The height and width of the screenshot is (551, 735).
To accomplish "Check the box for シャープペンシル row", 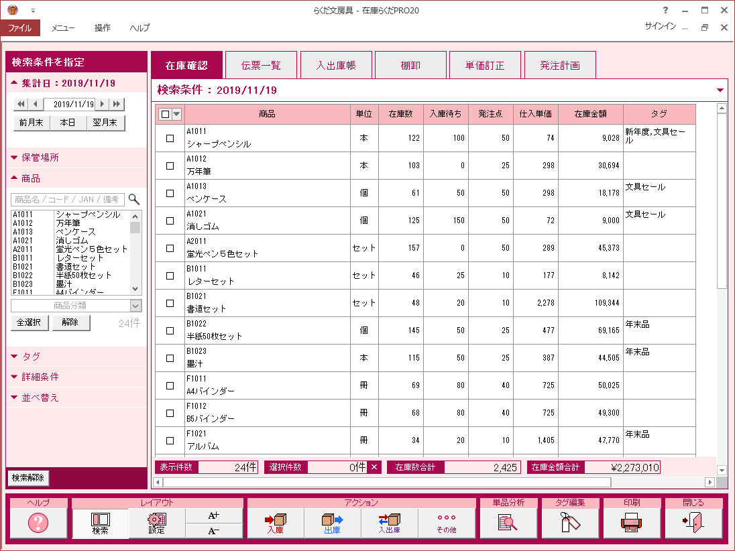I will pyautogui.click(x=170, y=138).
